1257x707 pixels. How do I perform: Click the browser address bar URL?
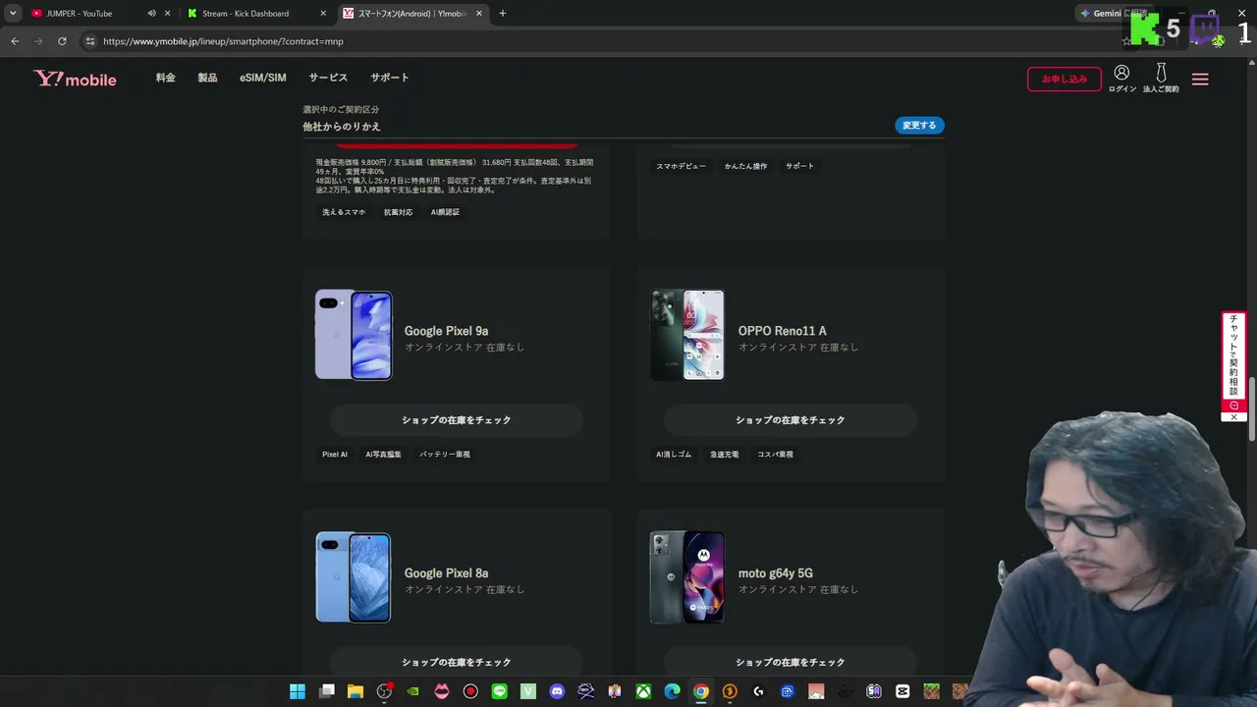click(223, 41)
